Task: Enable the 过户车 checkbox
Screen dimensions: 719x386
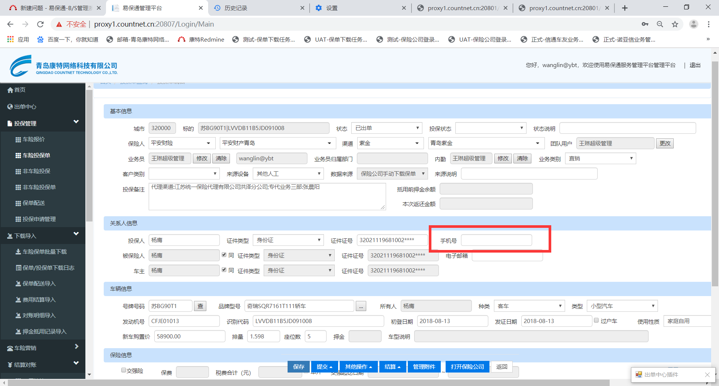Action: coord(596,320)
